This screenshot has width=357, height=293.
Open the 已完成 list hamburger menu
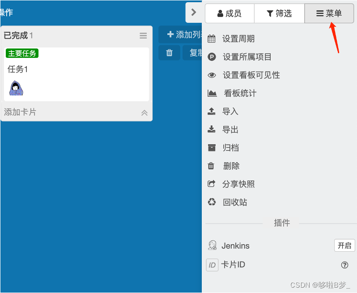(143, 35)
